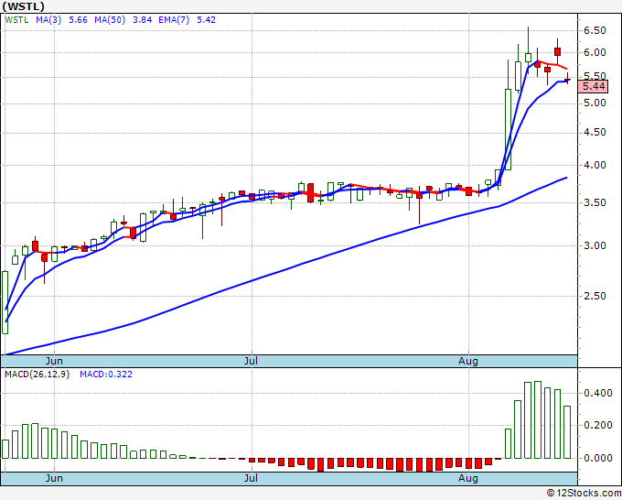Click the (WSTL) chart title

[x=24, y=6]
